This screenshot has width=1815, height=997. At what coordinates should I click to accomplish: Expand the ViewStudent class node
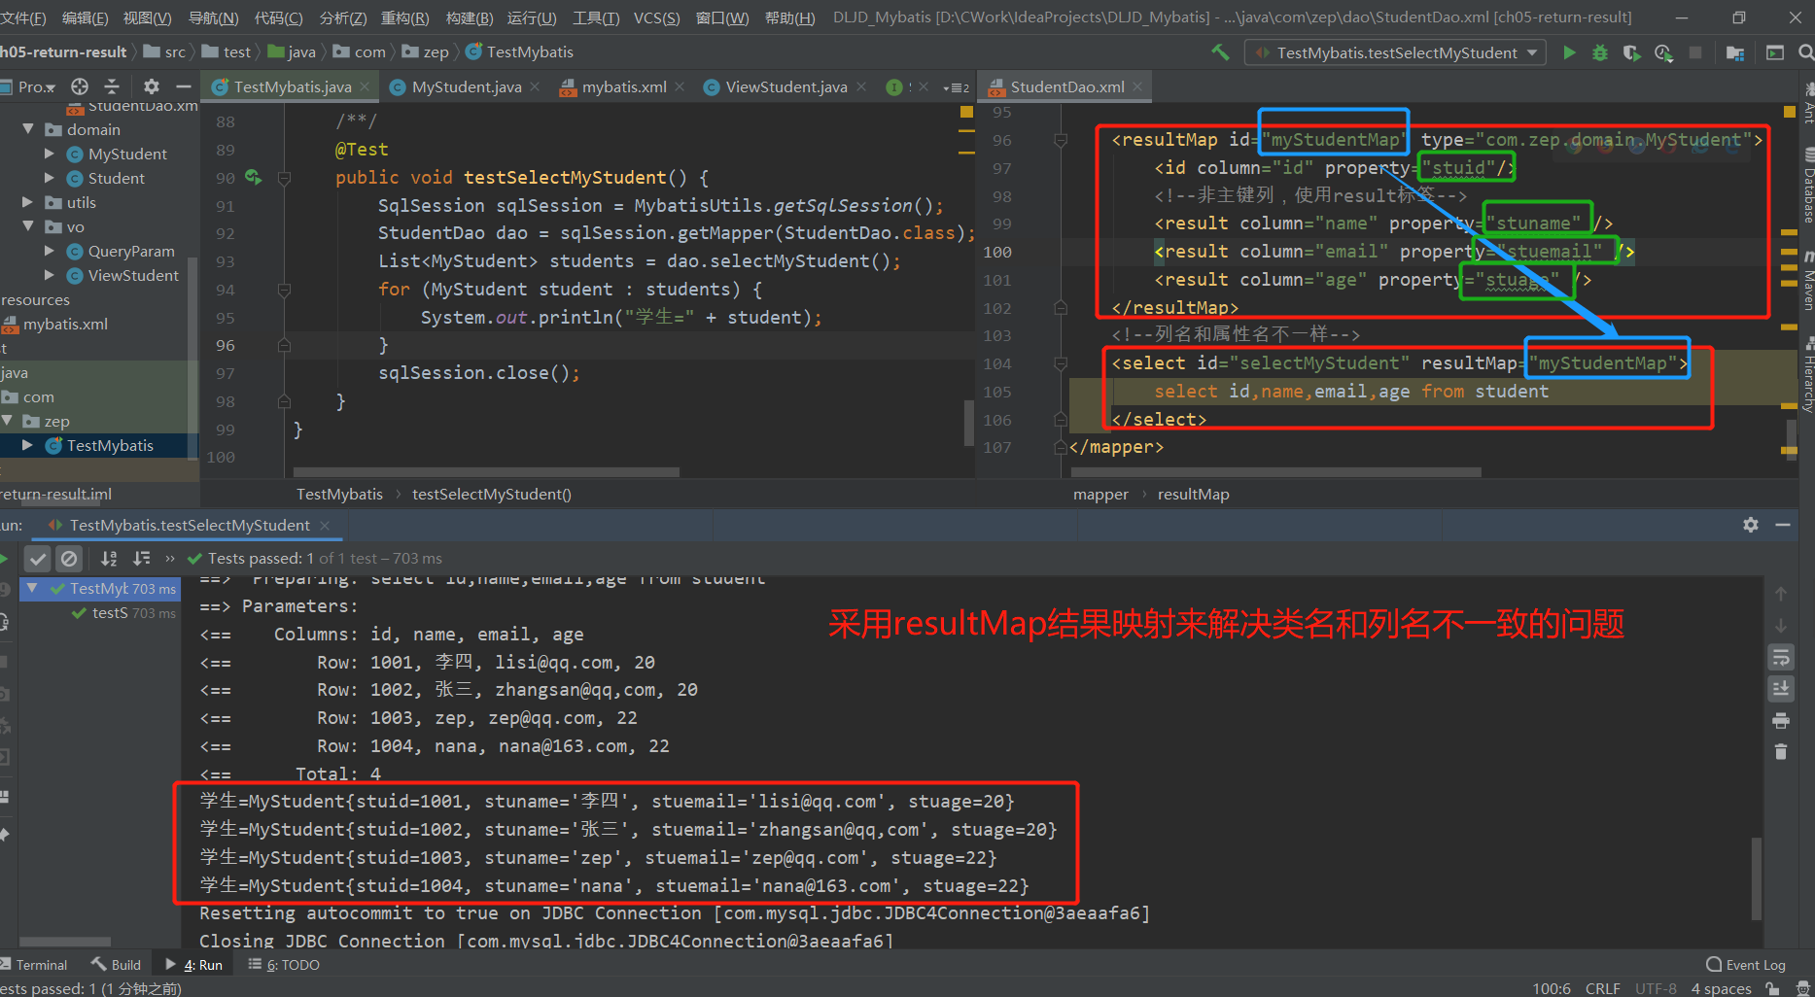click(x=50, y=275)
